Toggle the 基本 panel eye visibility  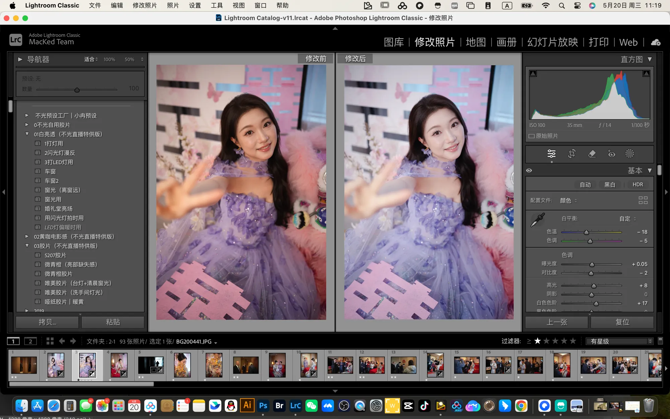[529, 170]
